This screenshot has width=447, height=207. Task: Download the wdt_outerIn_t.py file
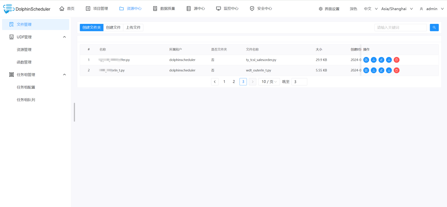point(389,70)
